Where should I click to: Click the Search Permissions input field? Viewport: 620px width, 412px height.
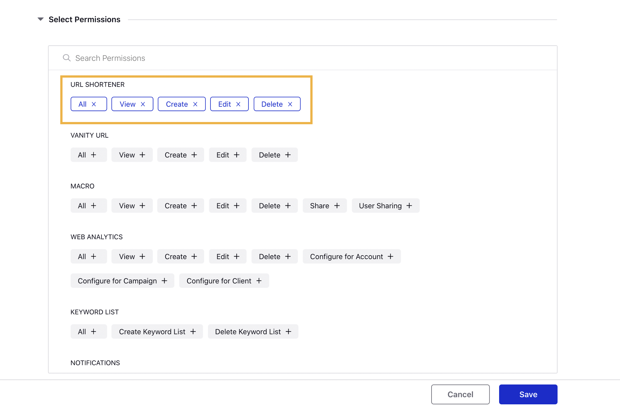tap(303, 57)
